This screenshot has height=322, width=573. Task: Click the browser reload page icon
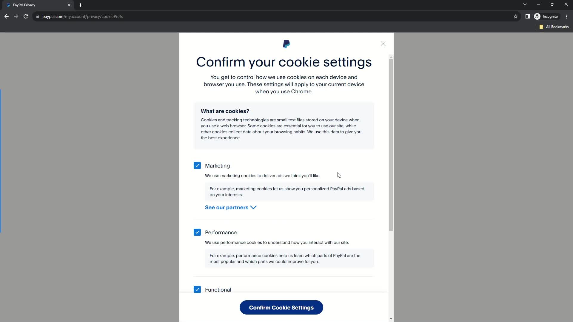pyautogui.click(x=26, y=16)
